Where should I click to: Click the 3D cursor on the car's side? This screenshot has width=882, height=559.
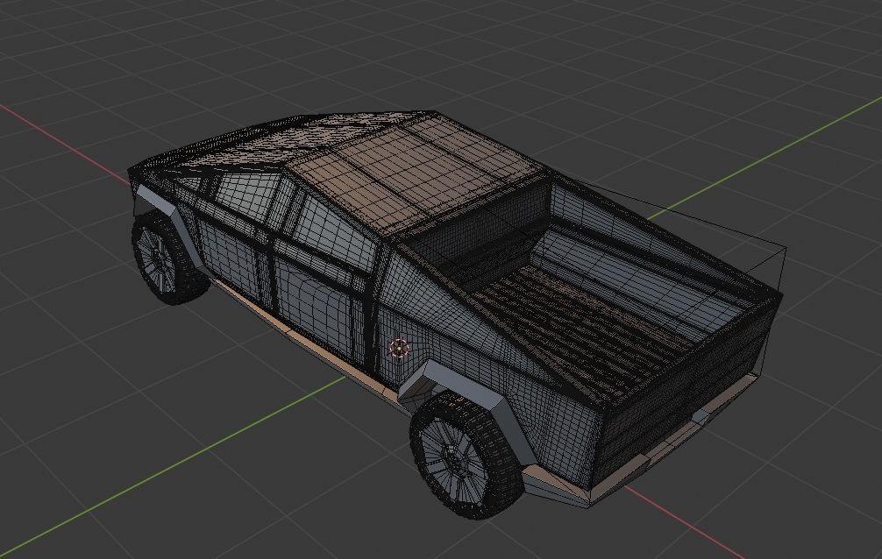coord(399,349)
